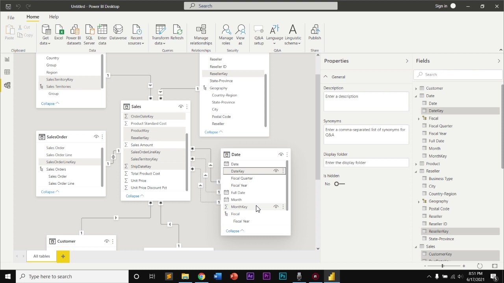The image size is (504, 283).
Task: Refresh the data model
Action: click(x=177, y=32)
